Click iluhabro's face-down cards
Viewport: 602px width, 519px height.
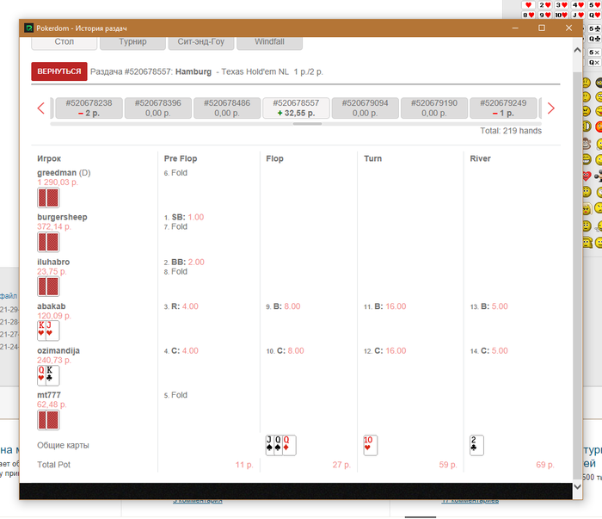point(48,287)
